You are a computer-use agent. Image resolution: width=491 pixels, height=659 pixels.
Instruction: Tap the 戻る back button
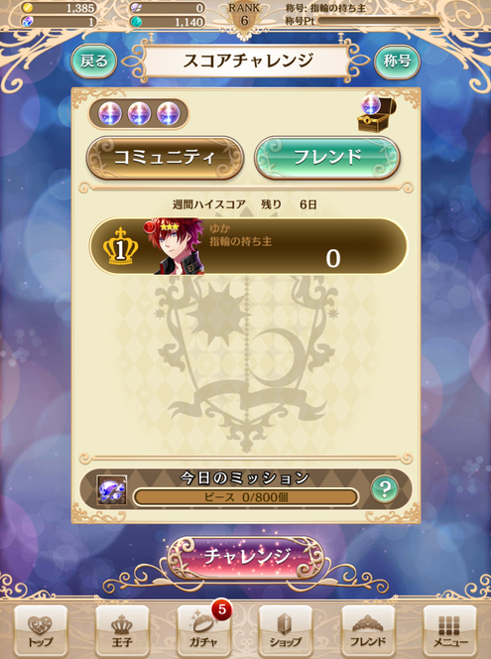94,62
